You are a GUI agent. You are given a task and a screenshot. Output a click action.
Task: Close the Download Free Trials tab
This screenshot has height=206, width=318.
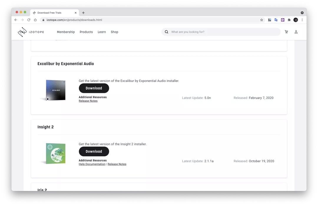(76, 13)
